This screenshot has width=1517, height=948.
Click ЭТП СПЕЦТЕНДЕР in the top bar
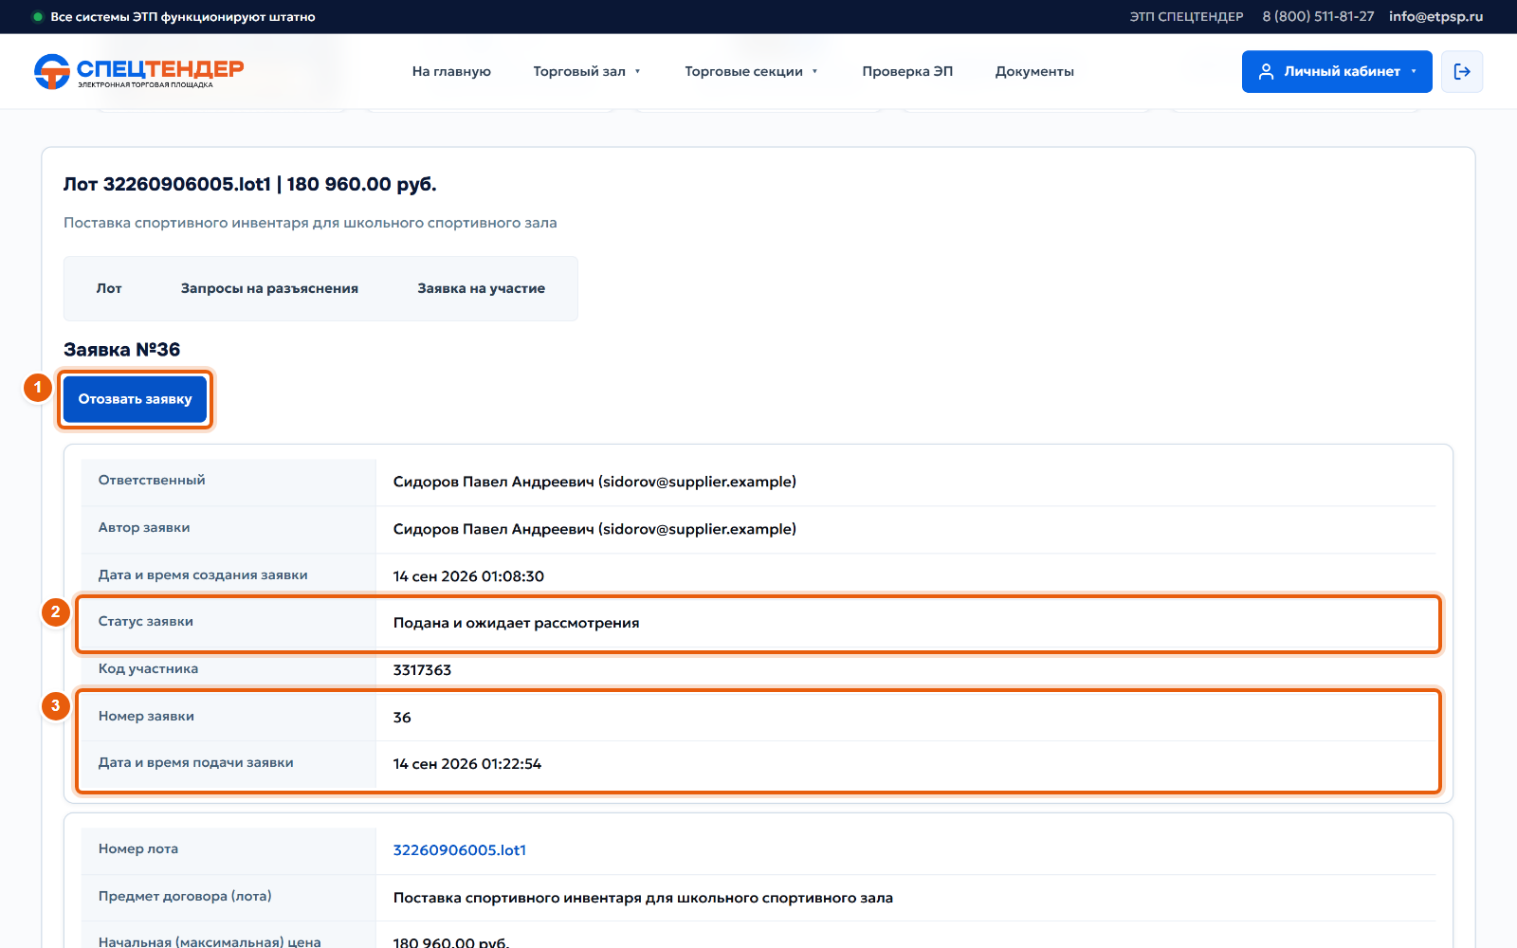click(1186, 16)
